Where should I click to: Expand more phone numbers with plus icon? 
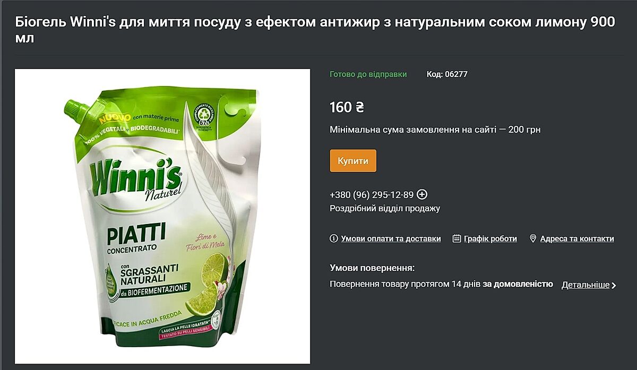click(x=423, y=194)
